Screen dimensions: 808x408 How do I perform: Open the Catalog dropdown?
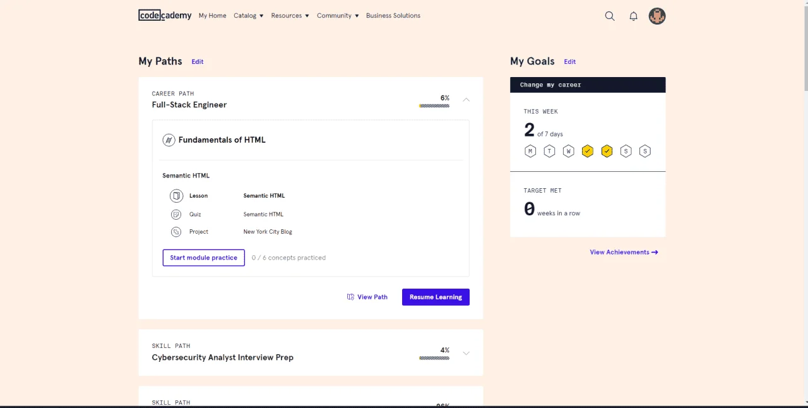pyautogui.click(x=249, y=16)
